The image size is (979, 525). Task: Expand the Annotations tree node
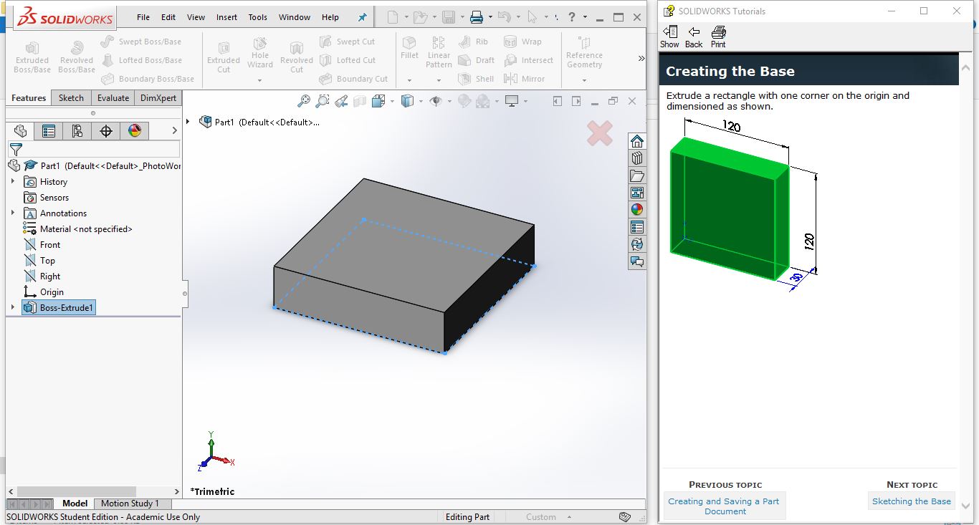13,213
